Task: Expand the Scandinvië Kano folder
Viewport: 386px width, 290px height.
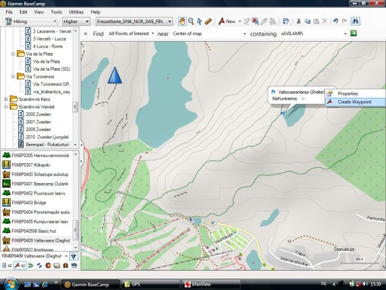Action: 6,98
